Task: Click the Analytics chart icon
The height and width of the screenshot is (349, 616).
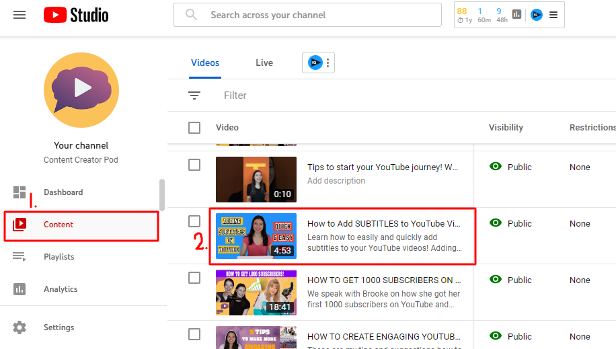Action: [20, 289]
